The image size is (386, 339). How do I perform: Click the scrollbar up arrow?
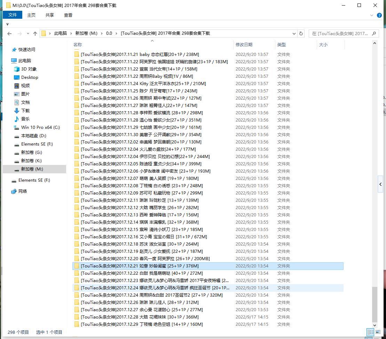pyautogui.click(x=375, y=43)
